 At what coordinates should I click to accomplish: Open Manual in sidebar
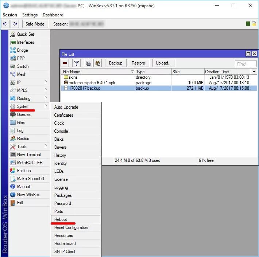tap(29, 187)
